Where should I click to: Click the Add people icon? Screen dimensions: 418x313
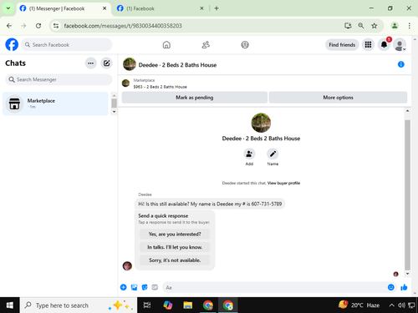[x=249, y=154]
